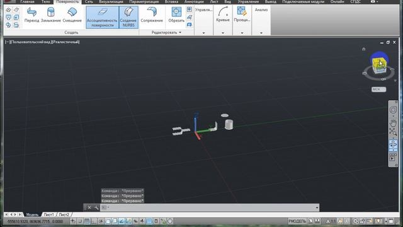This screenshot has height=227, width=403.
Task: Toggle Infer Constraints in status bar
Action: pos(73,221)
